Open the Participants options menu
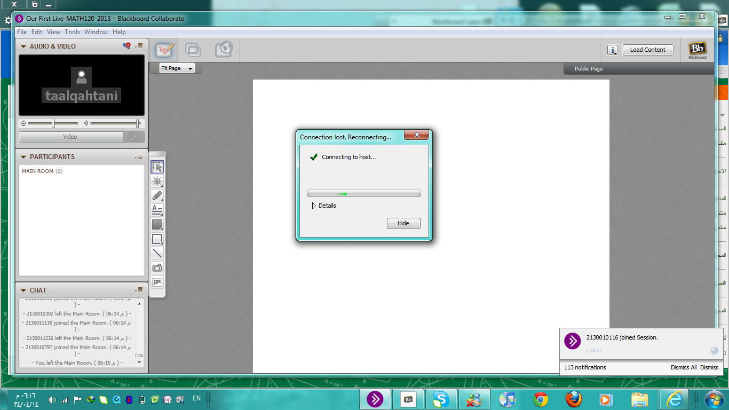This screenshot has width=729, height=410. [139, 157]
